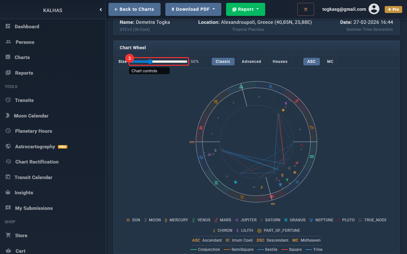Collapse the KALHAS sidebar chevron

coord(101,10)
